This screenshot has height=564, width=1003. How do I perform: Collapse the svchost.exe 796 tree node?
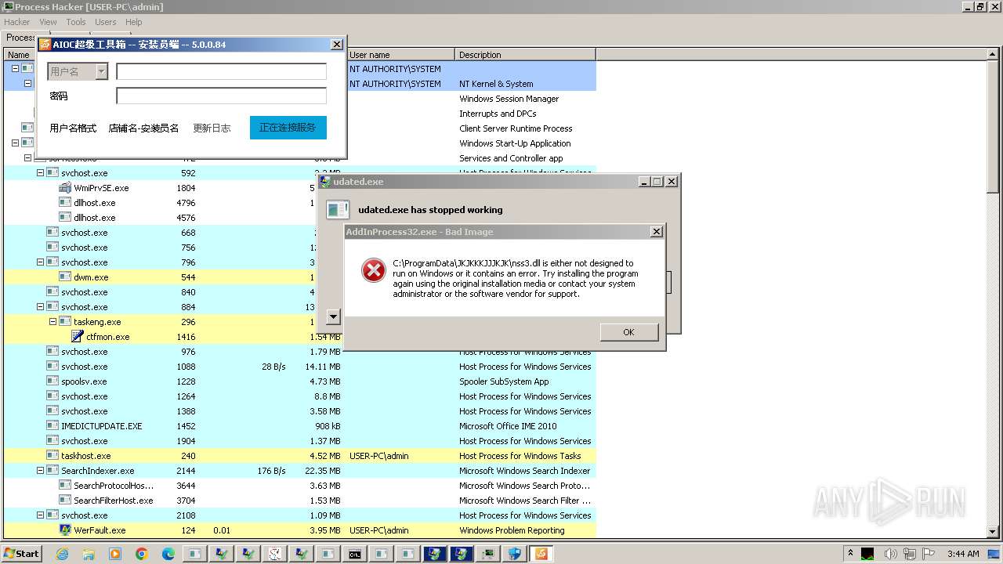pyautogui.click(x=40, y=262)
